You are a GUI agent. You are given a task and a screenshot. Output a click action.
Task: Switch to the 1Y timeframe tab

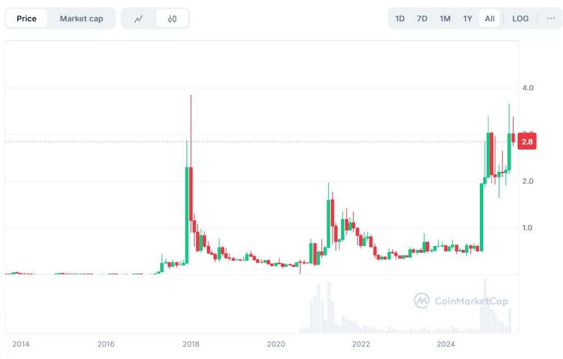click(467, 18)
